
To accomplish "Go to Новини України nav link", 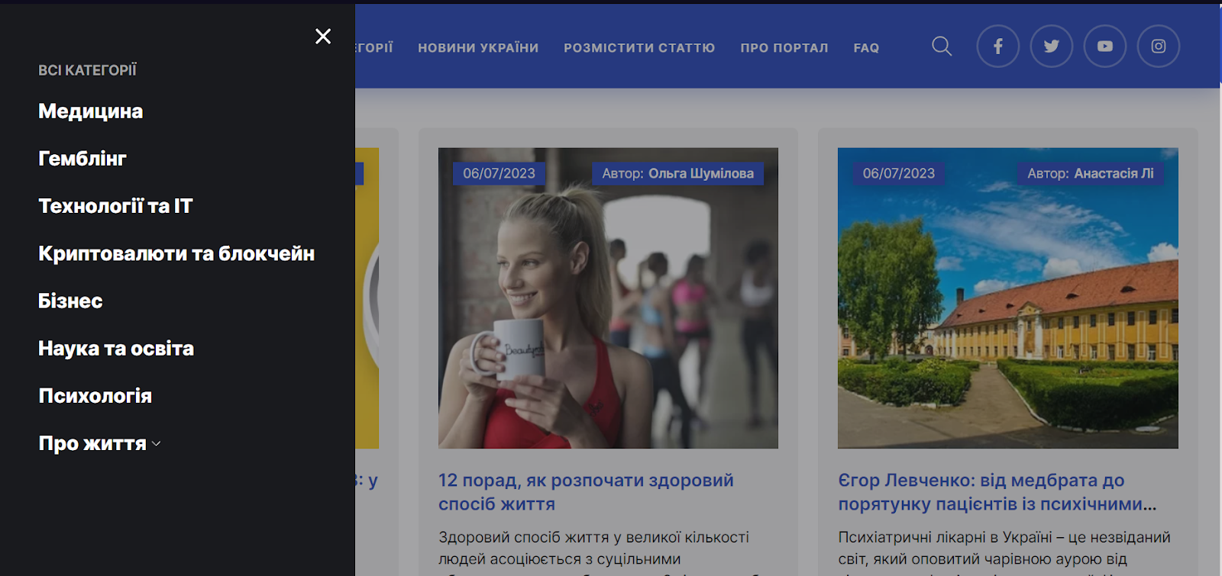I will [x=478, y=47].
